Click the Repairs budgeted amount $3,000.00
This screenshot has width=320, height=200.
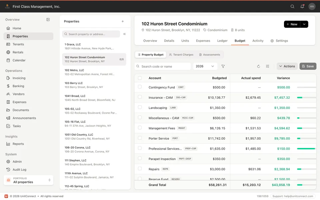coord(218,169)
